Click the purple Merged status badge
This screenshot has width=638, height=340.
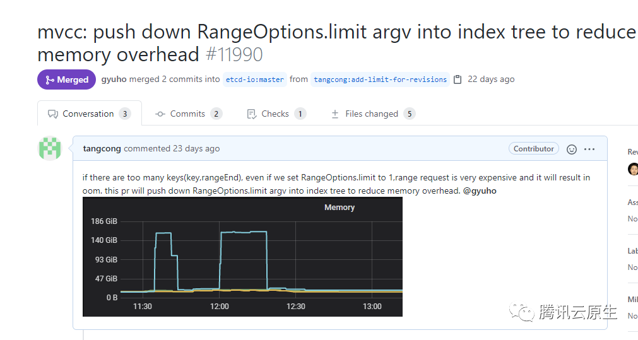[x=66, y=79]
